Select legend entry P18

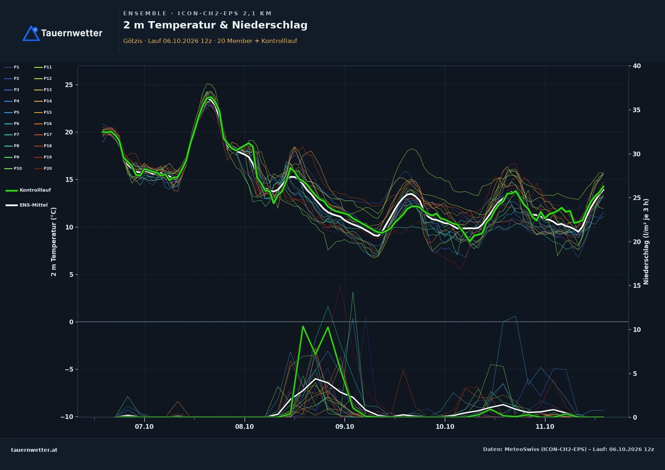click(43, 146)
